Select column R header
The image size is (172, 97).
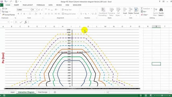(x=148, y=26)
